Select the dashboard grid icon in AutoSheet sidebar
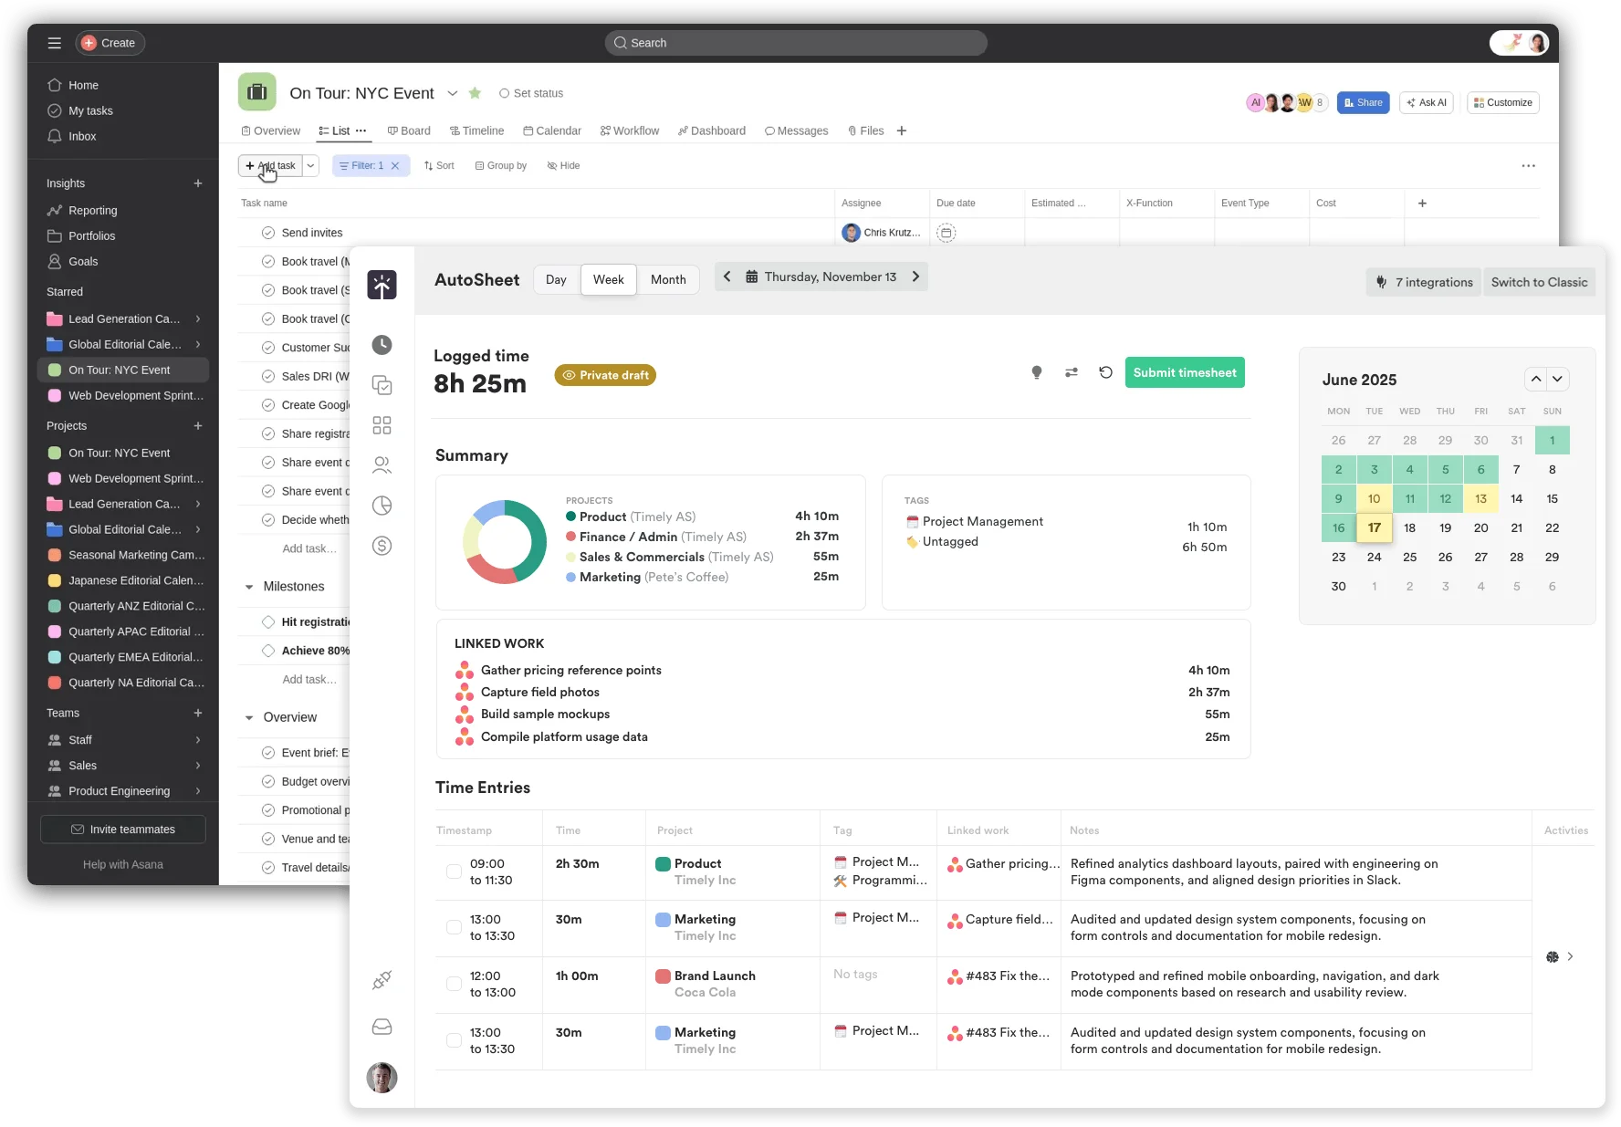Viewport: 1621px width, 1127px height. (x=382, y=425)
